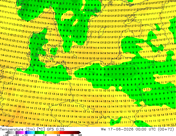
Task: Pick the gray segment of color legend
Action: tap(12, 132)
